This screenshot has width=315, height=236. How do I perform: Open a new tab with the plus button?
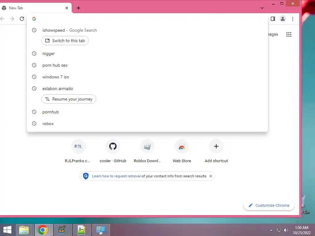78,8
